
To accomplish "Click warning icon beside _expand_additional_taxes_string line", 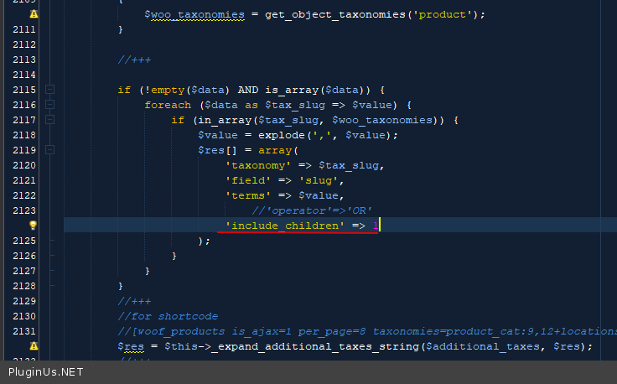I will pyautogui.click(x=34, y=346).
